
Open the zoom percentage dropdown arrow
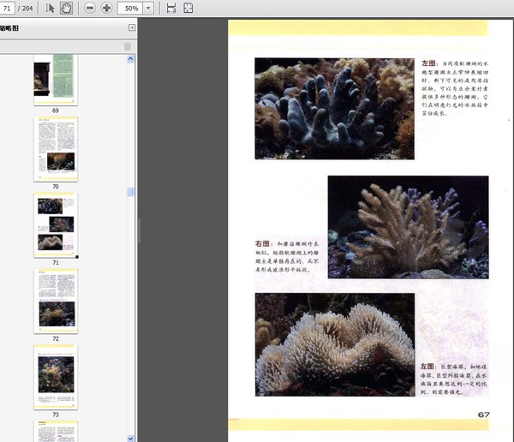[149, 8]
